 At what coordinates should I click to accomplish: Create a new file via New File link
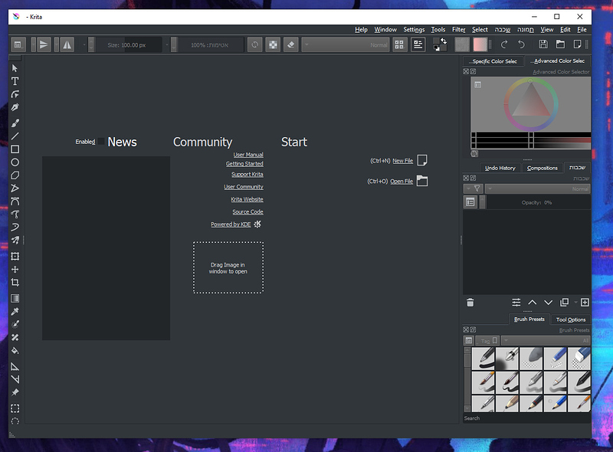tap(402, 160)
